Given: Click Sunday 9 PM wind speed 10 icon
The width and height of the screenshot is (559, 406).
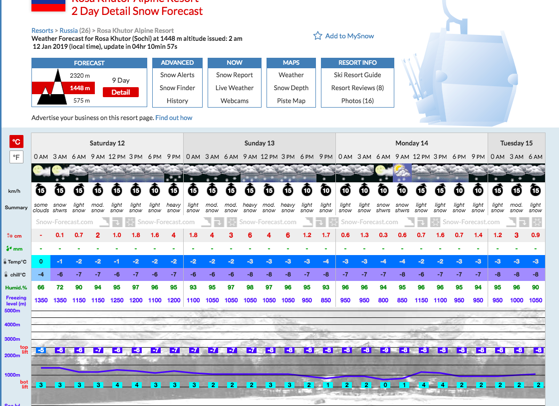Looking at the screenshot, I should [326, 190].
